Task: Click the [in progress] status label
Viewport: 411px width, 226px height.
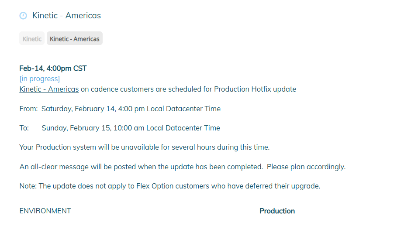Action: click(x=40, y=79)
